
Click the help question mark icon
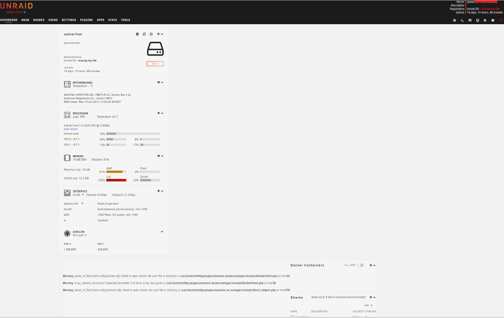coord(493,20)
